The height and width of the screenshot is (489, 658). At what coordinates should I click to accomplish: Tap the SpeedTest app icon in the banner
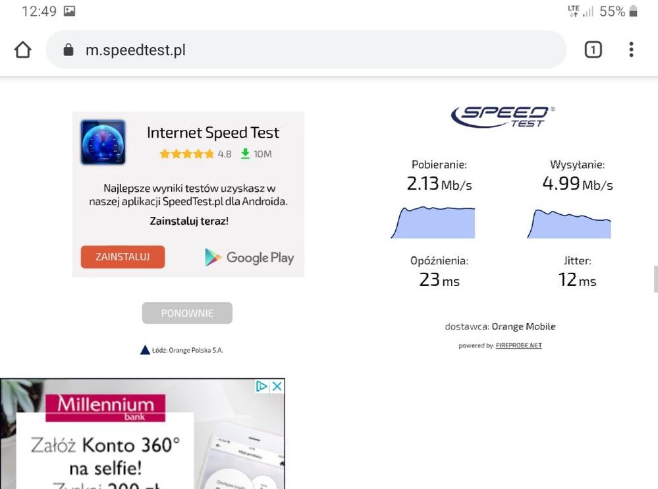click(x=103, y=141)
